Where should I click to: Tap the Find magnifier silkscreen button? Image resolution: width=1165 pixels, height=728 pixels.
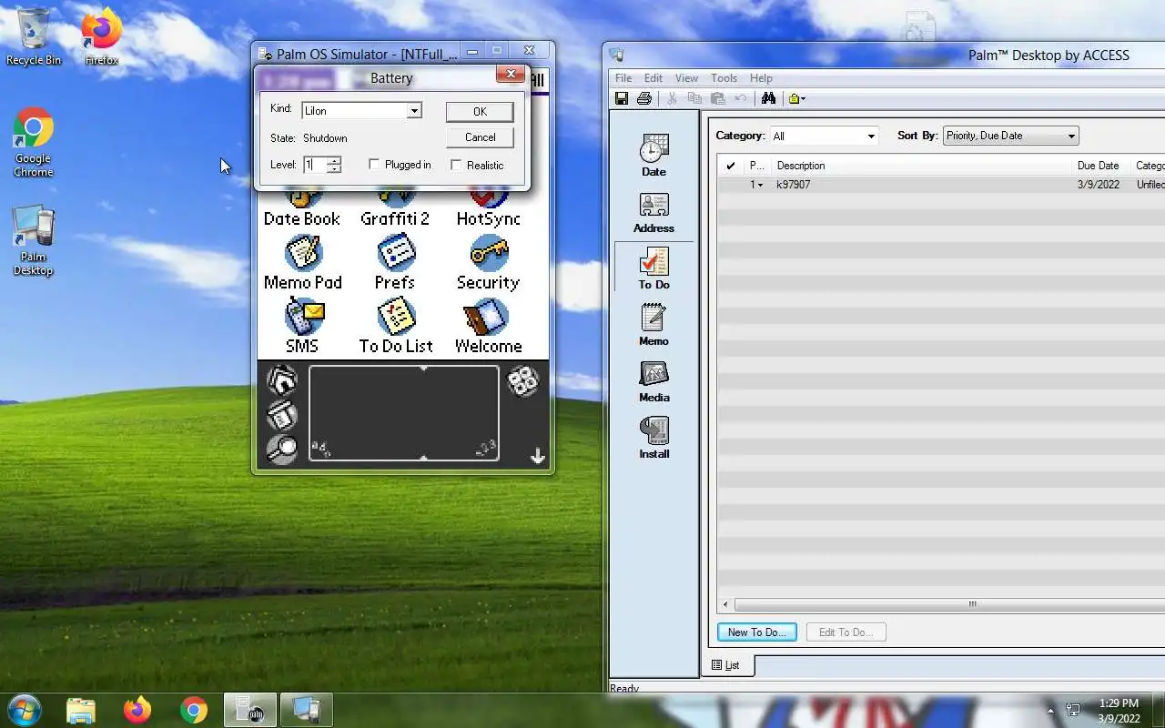tap(282, 449)
